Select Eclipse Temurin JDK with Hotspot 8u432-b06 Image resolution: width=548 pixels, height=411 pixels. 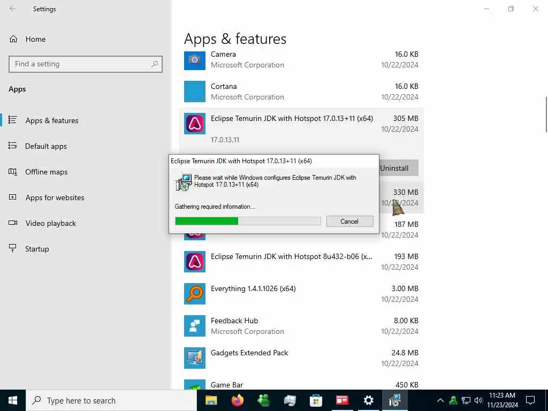(x=301, y=262)
